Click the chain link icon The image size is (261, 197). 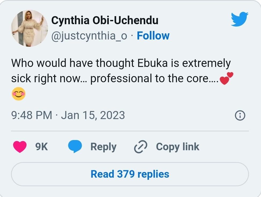[141, 147]
